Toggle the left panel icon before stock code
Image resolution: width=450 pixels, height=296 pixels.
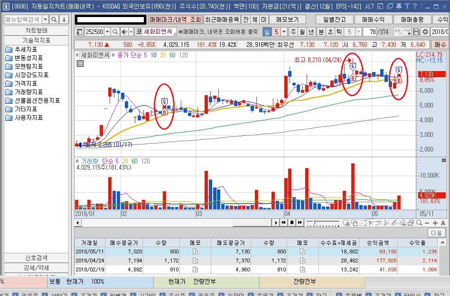coord(79,32)
